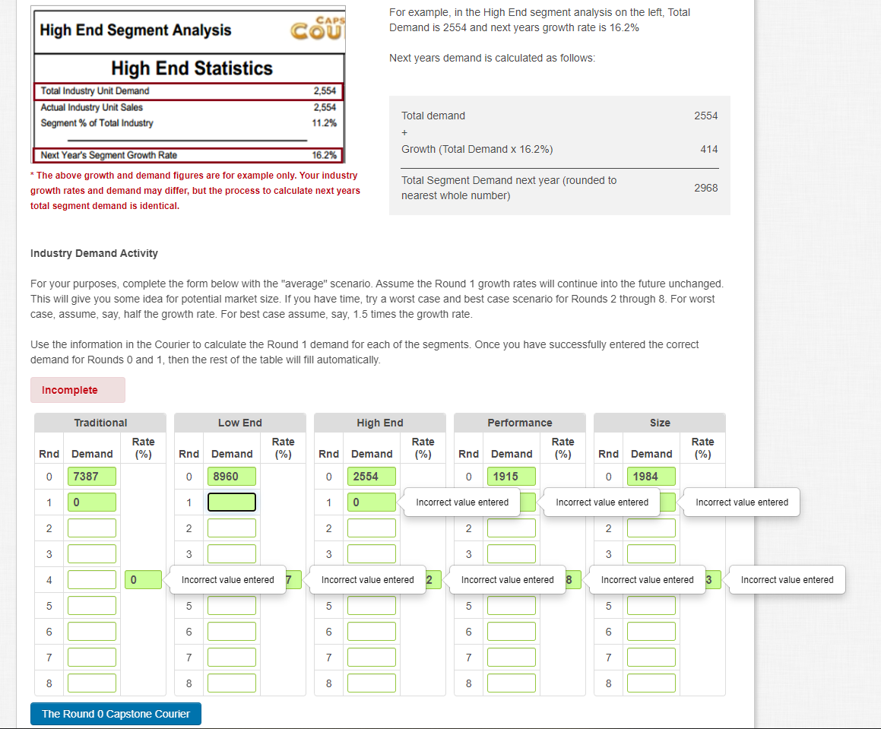Image resolution: width=881 pixels, height=729 pixels.
Task: Click the focused Low End Round 1 demand field
Action: pos(231,502)
